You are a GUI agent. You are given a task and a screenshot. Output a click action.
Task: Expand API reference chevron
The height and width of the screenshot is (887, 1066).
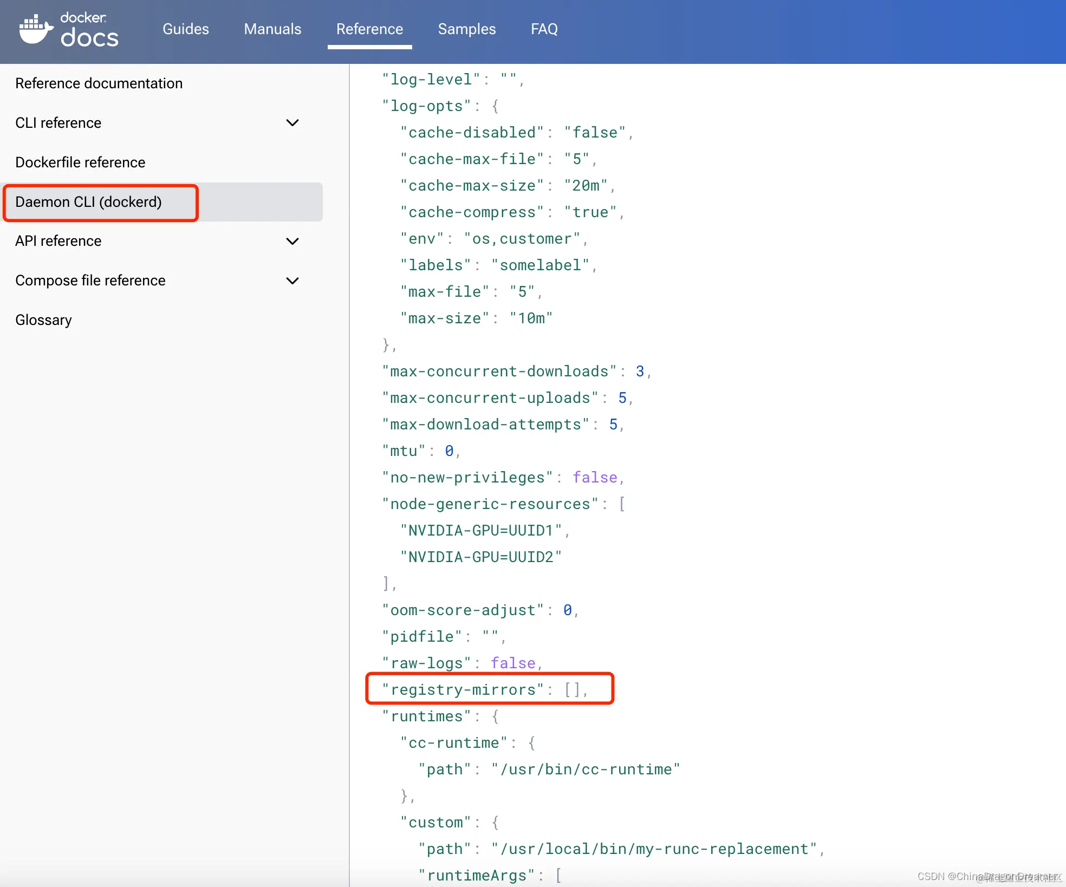pyautogui.click(x=292, y=241)
